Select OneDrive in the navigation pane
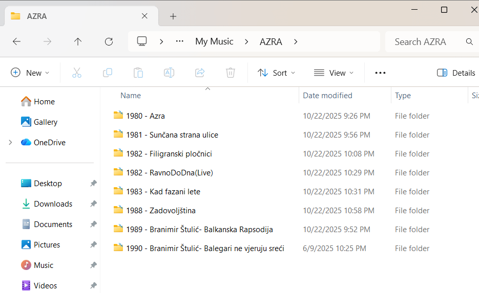The width and height of the screenshot is (479, 293). tap(43, 142)
